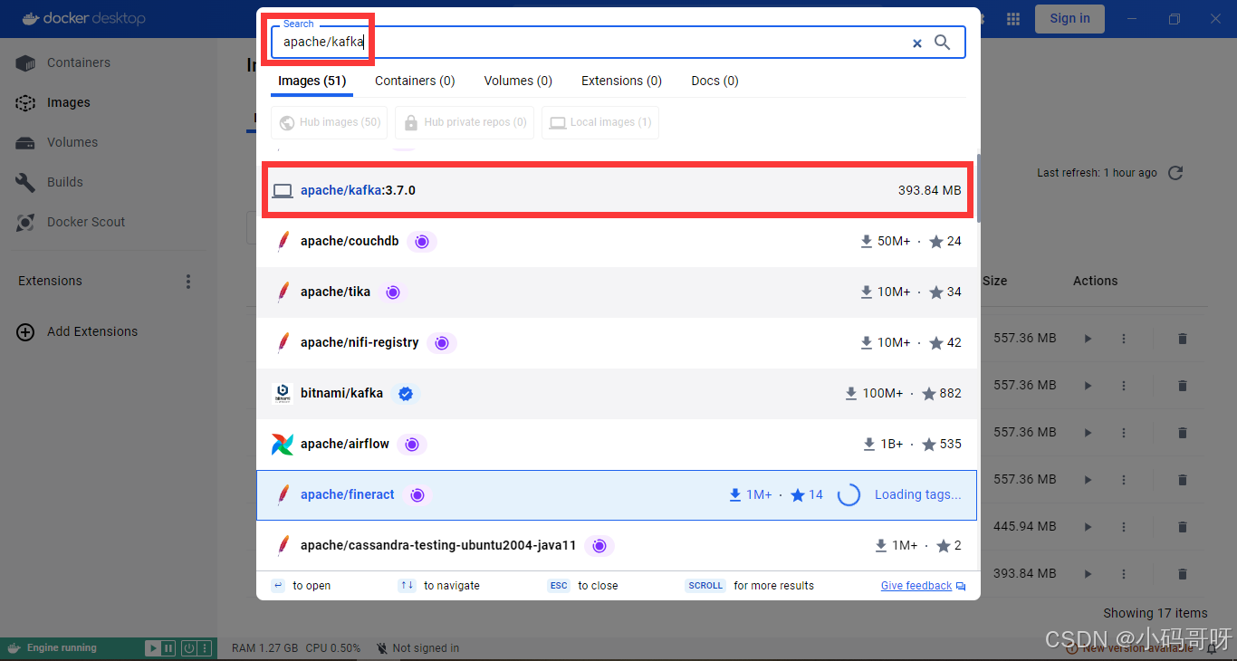The height and width of the screenshot is (661, 1237).
Task: Select the apache/nifi-registry search result
Action: pos(618,343)
